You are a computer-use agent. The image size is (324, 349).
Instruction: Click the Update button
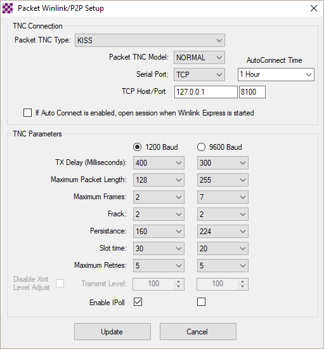click(112, 332)
